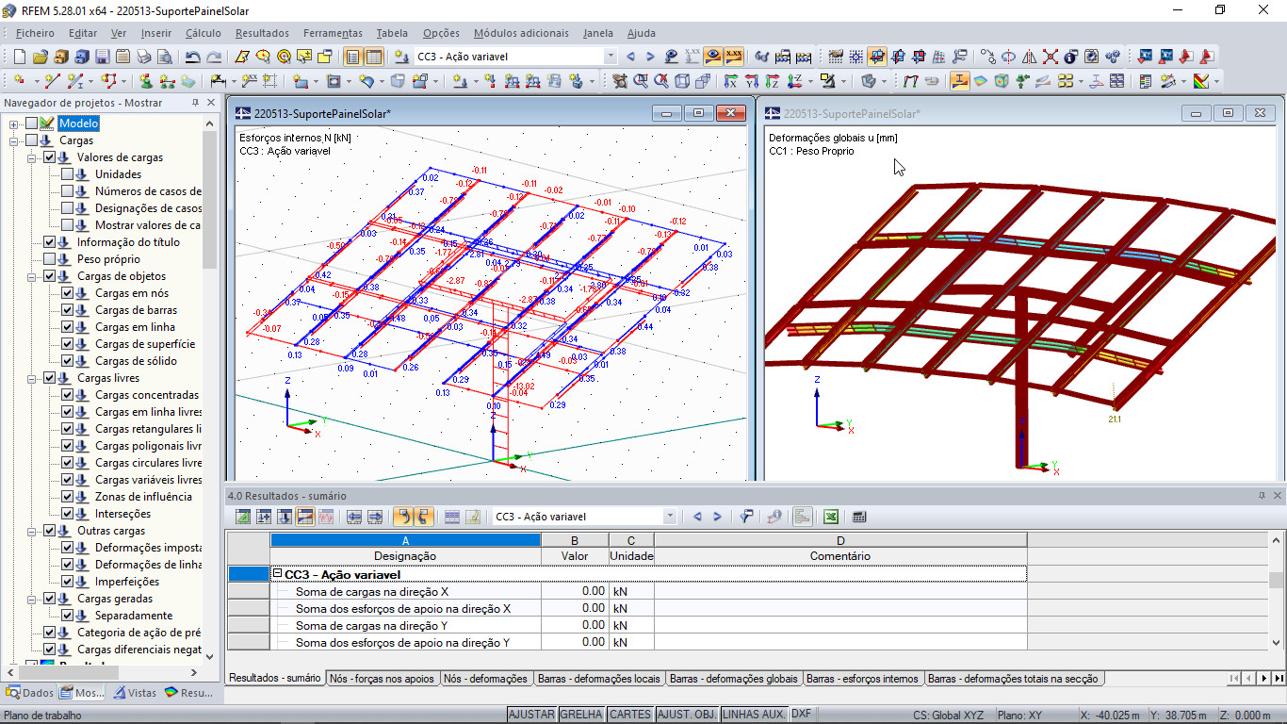Click the View in Z direction icon

(772, 81)
